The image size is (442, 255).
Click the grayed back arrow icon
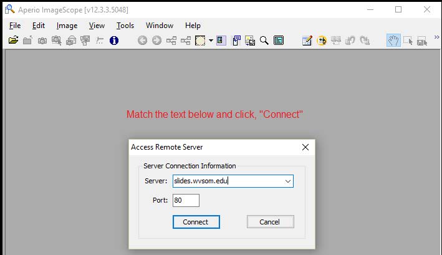click(142, 41)
